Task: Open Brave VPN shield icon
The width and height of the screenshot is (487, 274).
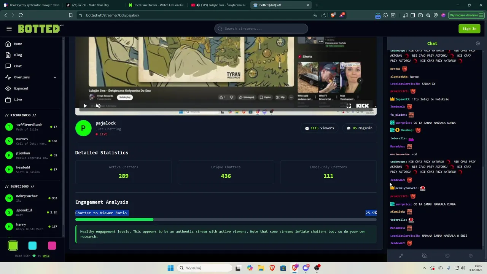Action: [x=436, y=15]
